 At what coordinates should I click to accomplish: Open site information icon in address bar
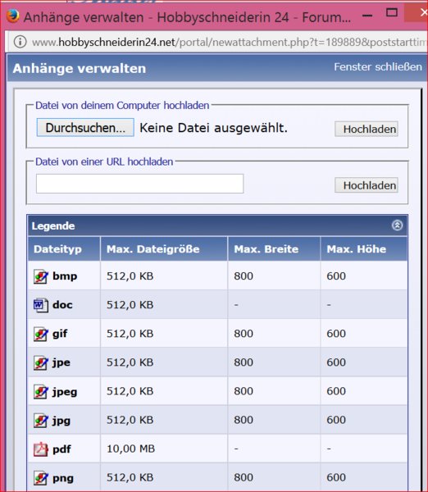click(x=20, y=42)
